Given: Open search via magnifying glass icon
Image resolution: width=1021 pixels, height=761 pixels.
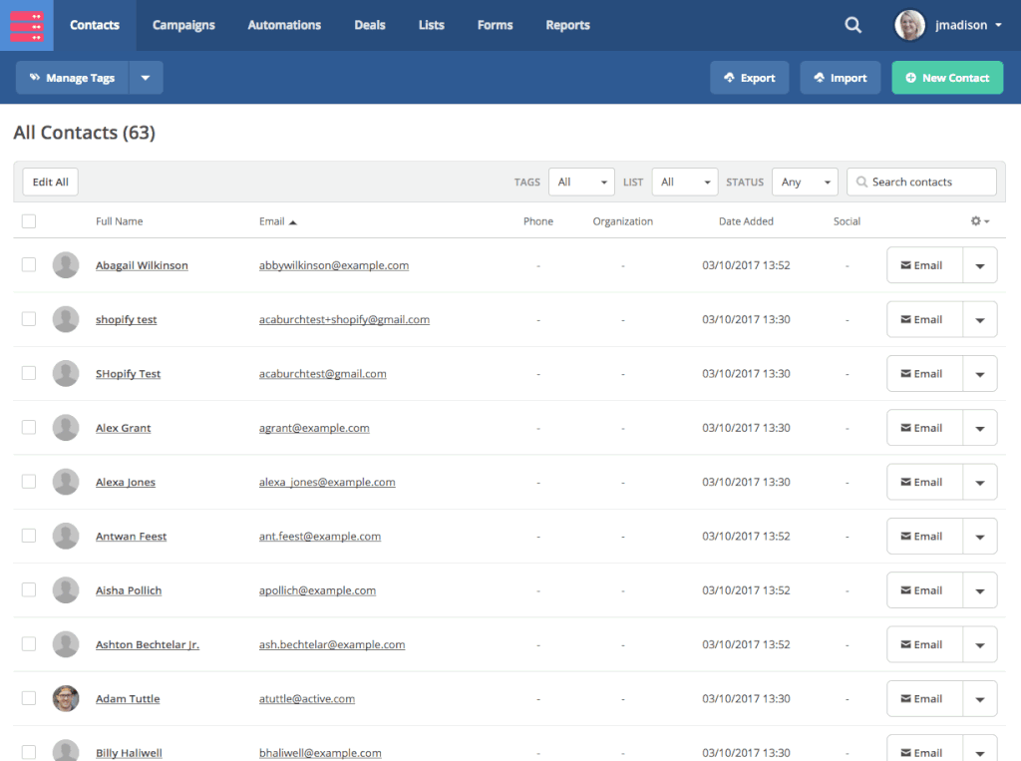Looking at the screenshot, I should (852, 26).
